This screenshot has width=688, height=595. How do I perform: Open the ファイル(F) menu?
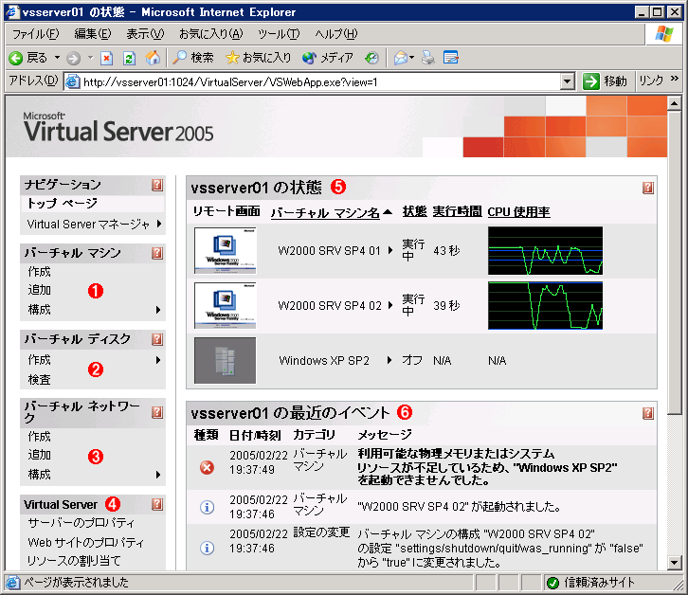point(35,34)
